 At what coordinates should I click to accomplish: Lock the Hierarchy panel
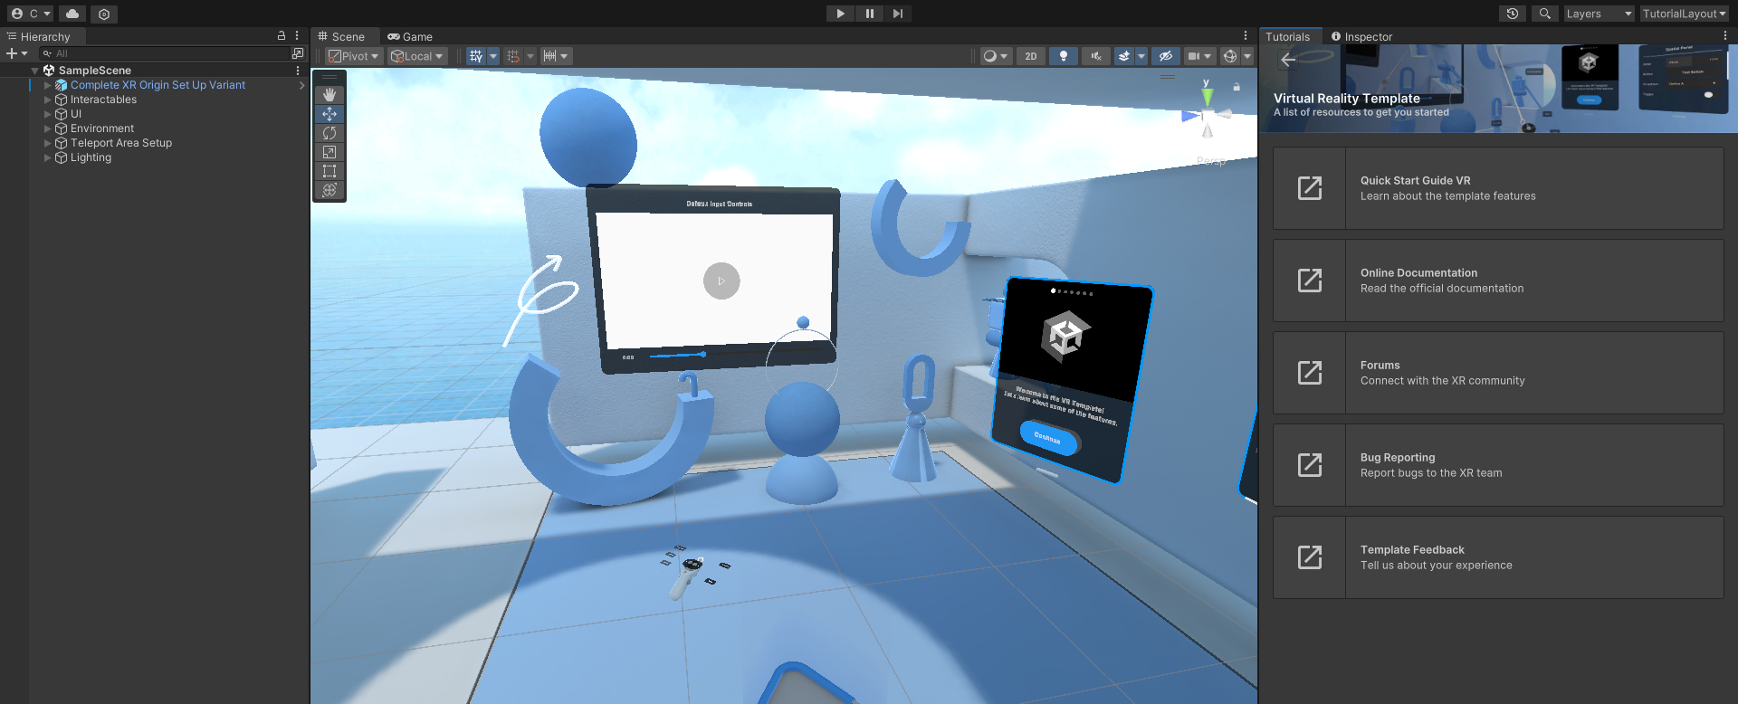(x=282, y=36)
